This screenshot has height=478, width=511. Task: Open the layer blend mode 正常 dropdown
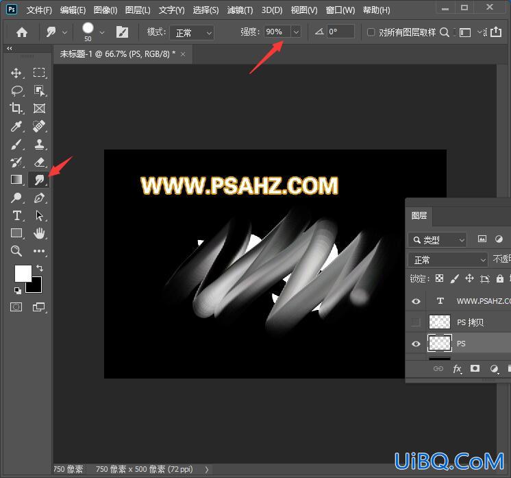[448, 260]
